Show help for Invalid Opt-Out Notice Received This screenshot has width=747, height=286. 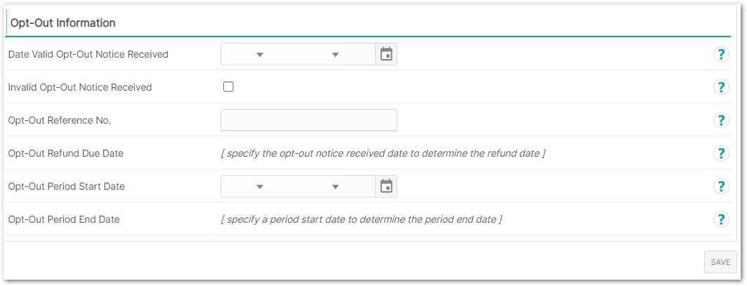point(721,87)
